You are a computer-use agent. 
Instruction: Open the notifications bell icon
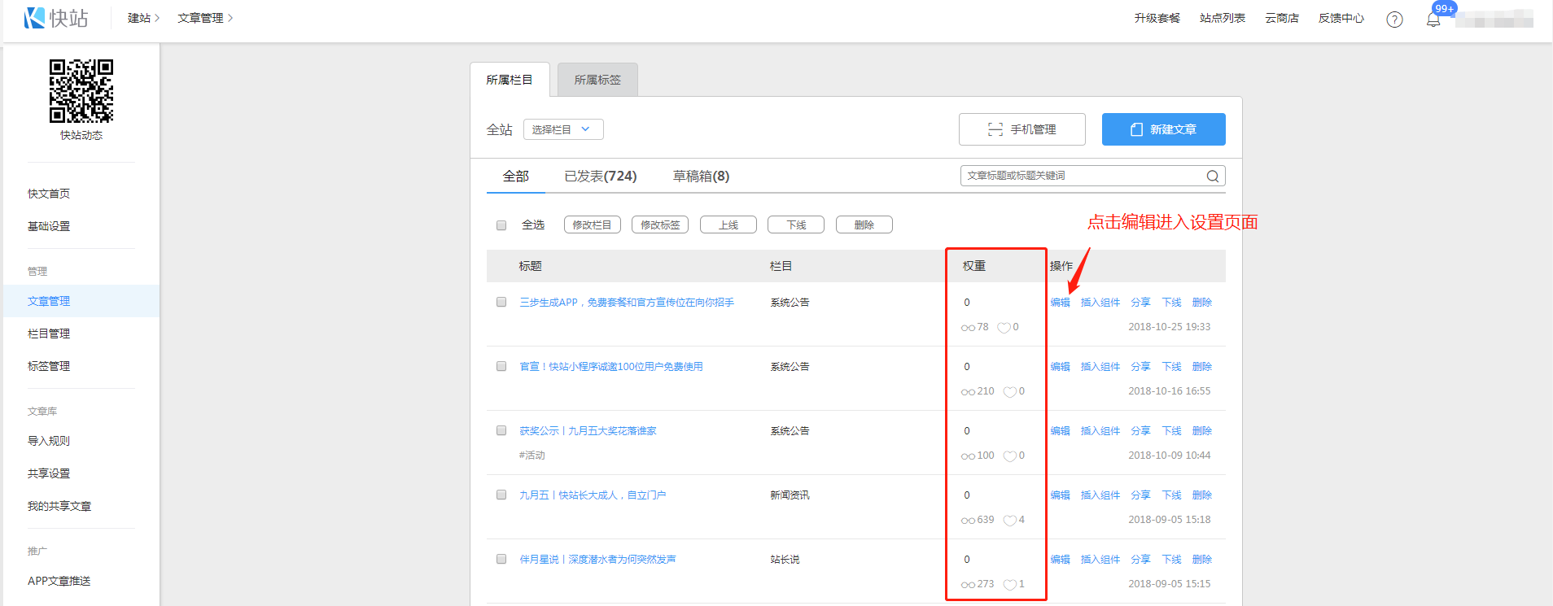(x=1433, y=20)
